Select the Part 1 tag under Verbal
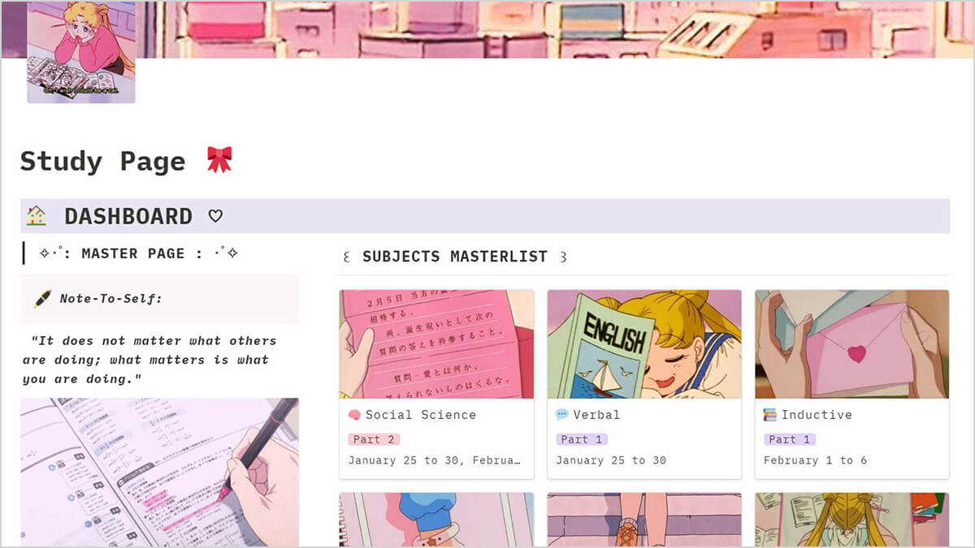Screen dimensions: 975x548 click(x=582, y=439)
